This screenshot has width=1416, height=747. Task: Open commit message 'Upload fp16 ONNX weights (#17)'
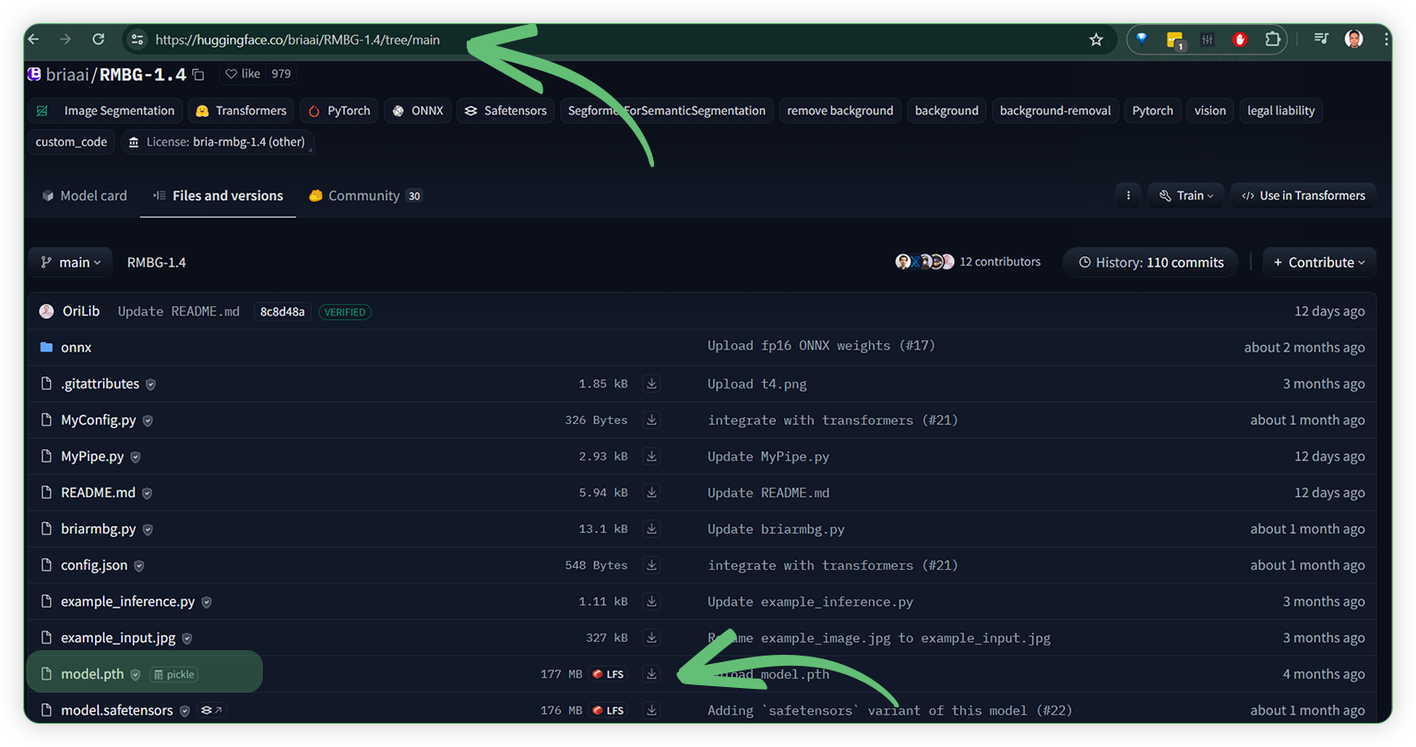pyautogui.click(x=821, y=346)
